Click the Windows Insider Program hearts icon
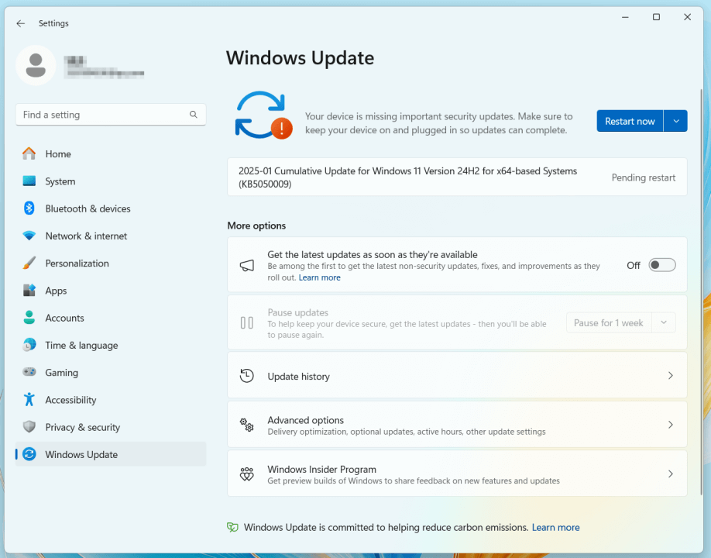 tap(247, 474)
